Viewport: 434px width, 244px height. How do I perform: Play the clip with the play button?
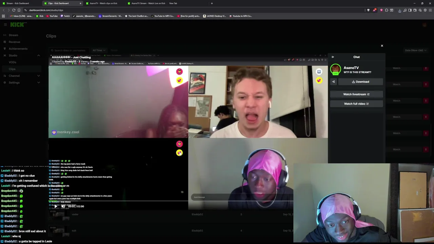55,206
